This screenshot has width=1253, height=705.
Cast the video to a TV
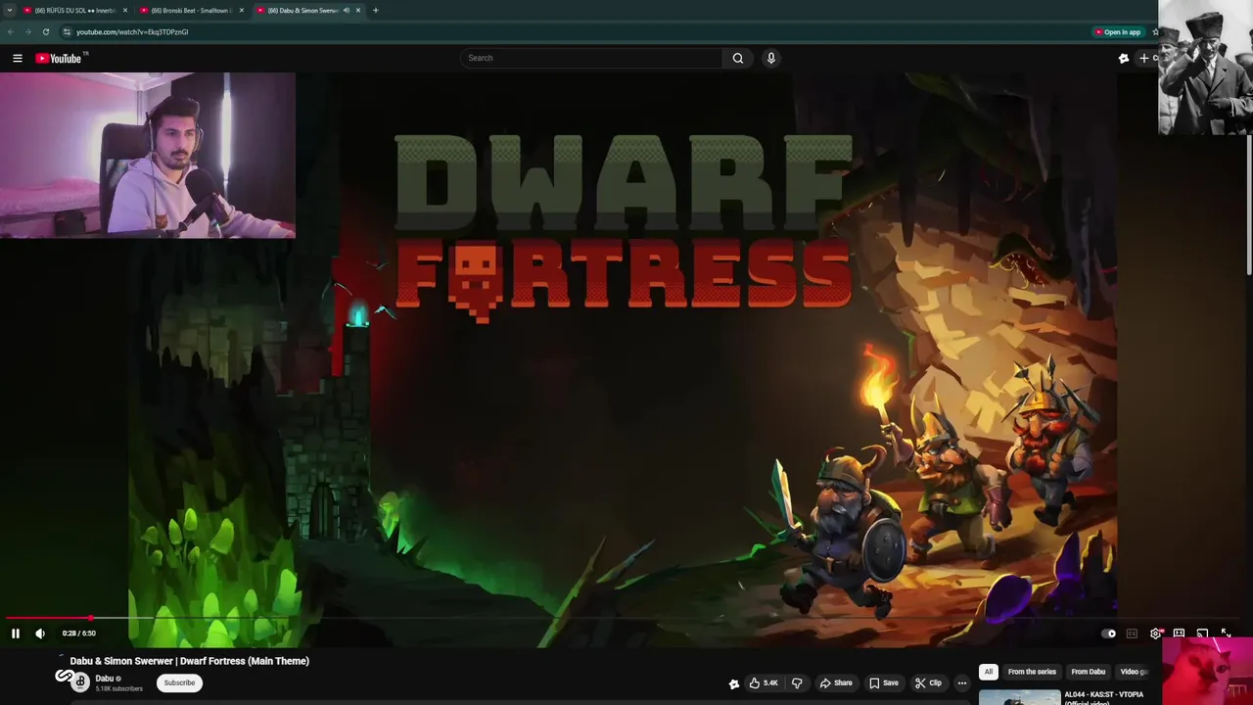1202,634
